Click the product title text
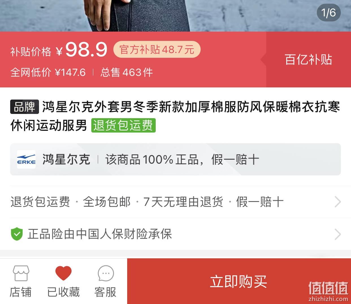The height and width of the screenshot is (304, 351). click(x=175, y=116)
